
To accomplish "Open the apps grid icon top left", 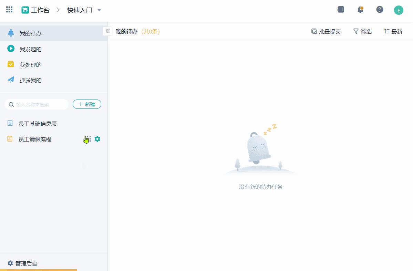I will [9, 9].
